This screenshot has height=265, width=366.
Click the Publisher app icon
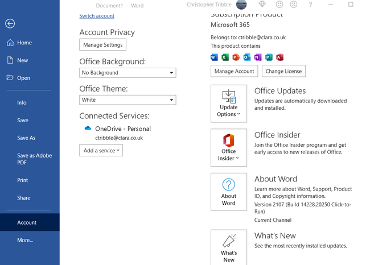(269, 57)
